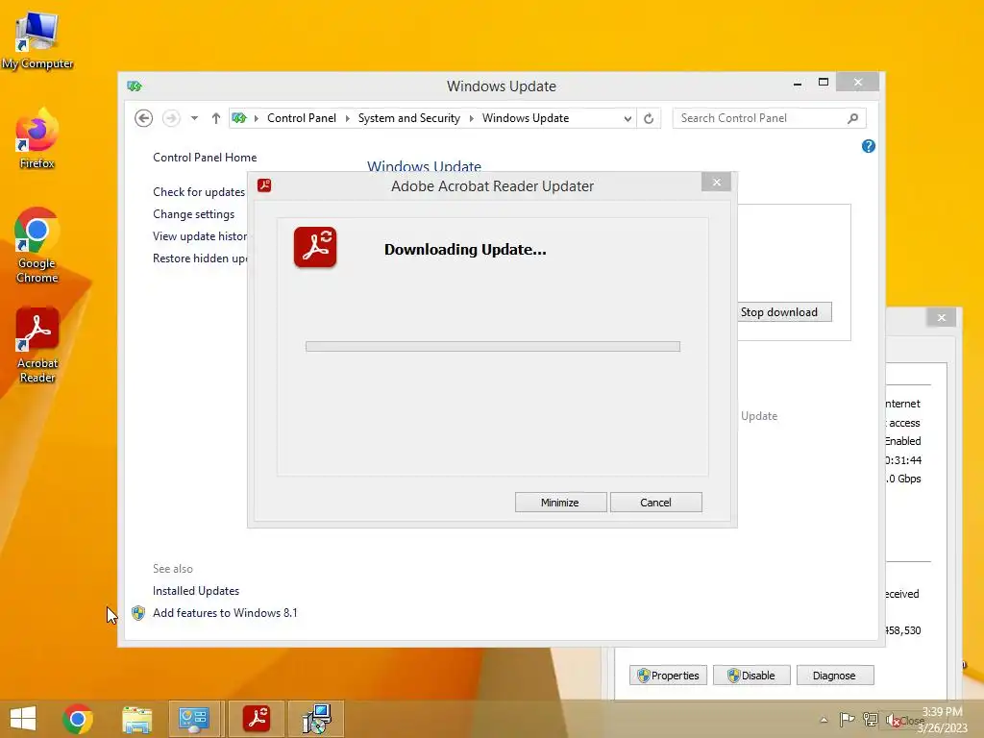The width and height of the screenshot is (984, 738).
Task: Click Properties in network status window
Action: pyautogui.click(x=669, y=676)
